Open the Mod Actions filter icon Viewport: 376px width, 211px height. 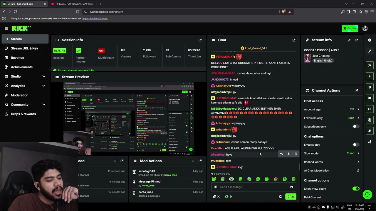click(x=193, y=161)
